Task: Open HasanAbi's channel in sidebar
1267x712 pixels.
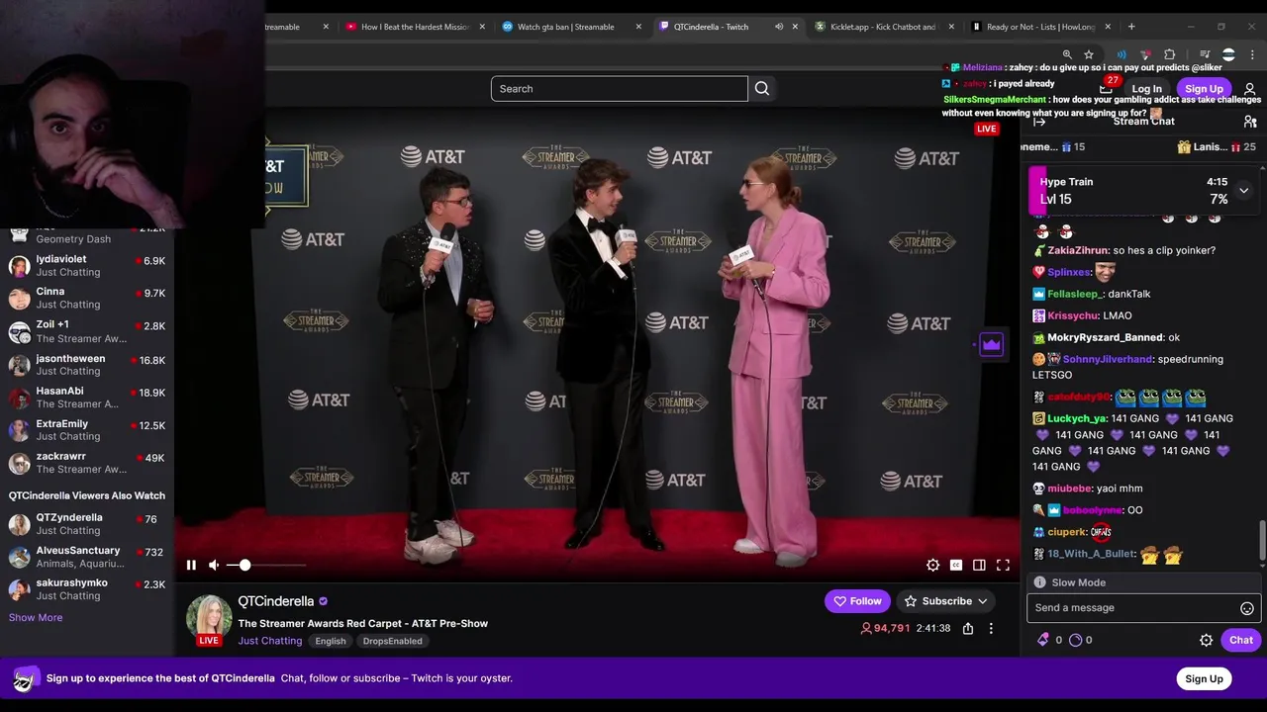Action: pos(87,398)
